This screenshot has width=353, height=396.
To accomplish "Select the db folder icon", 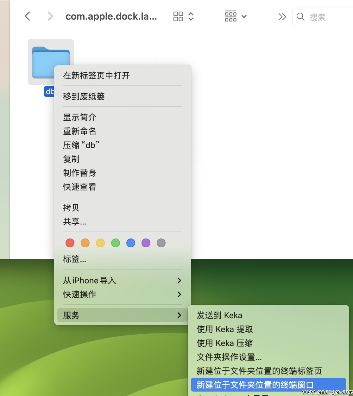I will (x=51, y=62).
